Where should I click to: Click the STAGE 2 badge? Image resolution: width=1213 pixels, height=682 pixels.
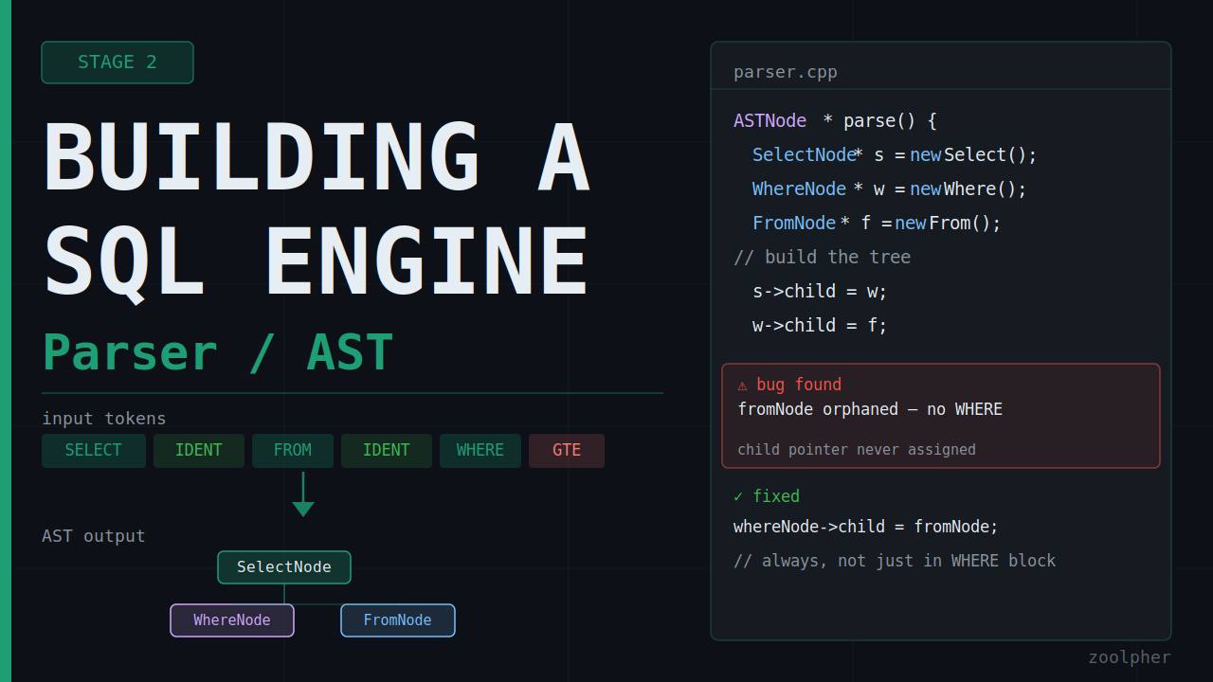118,63
